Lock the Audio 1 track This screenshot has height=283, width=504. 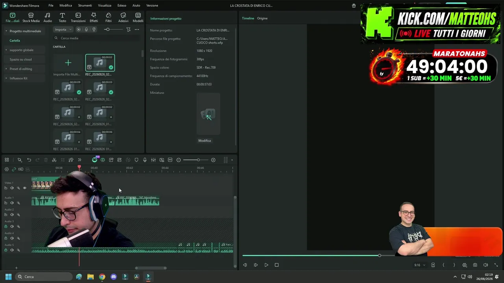[6, 203]
